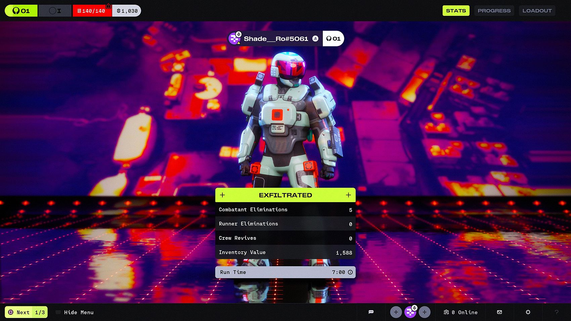Image resolution: width=571 pixels, height=321 pixels.
Task: Click the red vault warning icon
Action: [108, 6]
